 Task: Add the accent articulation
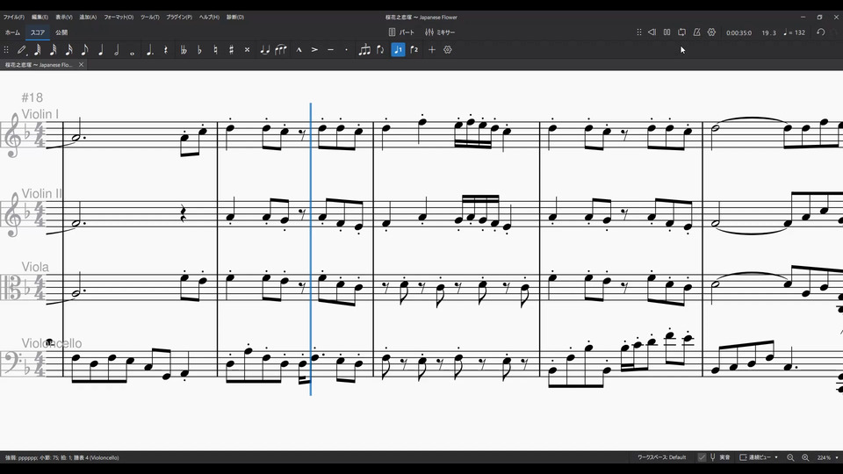(x=314, y=50)
